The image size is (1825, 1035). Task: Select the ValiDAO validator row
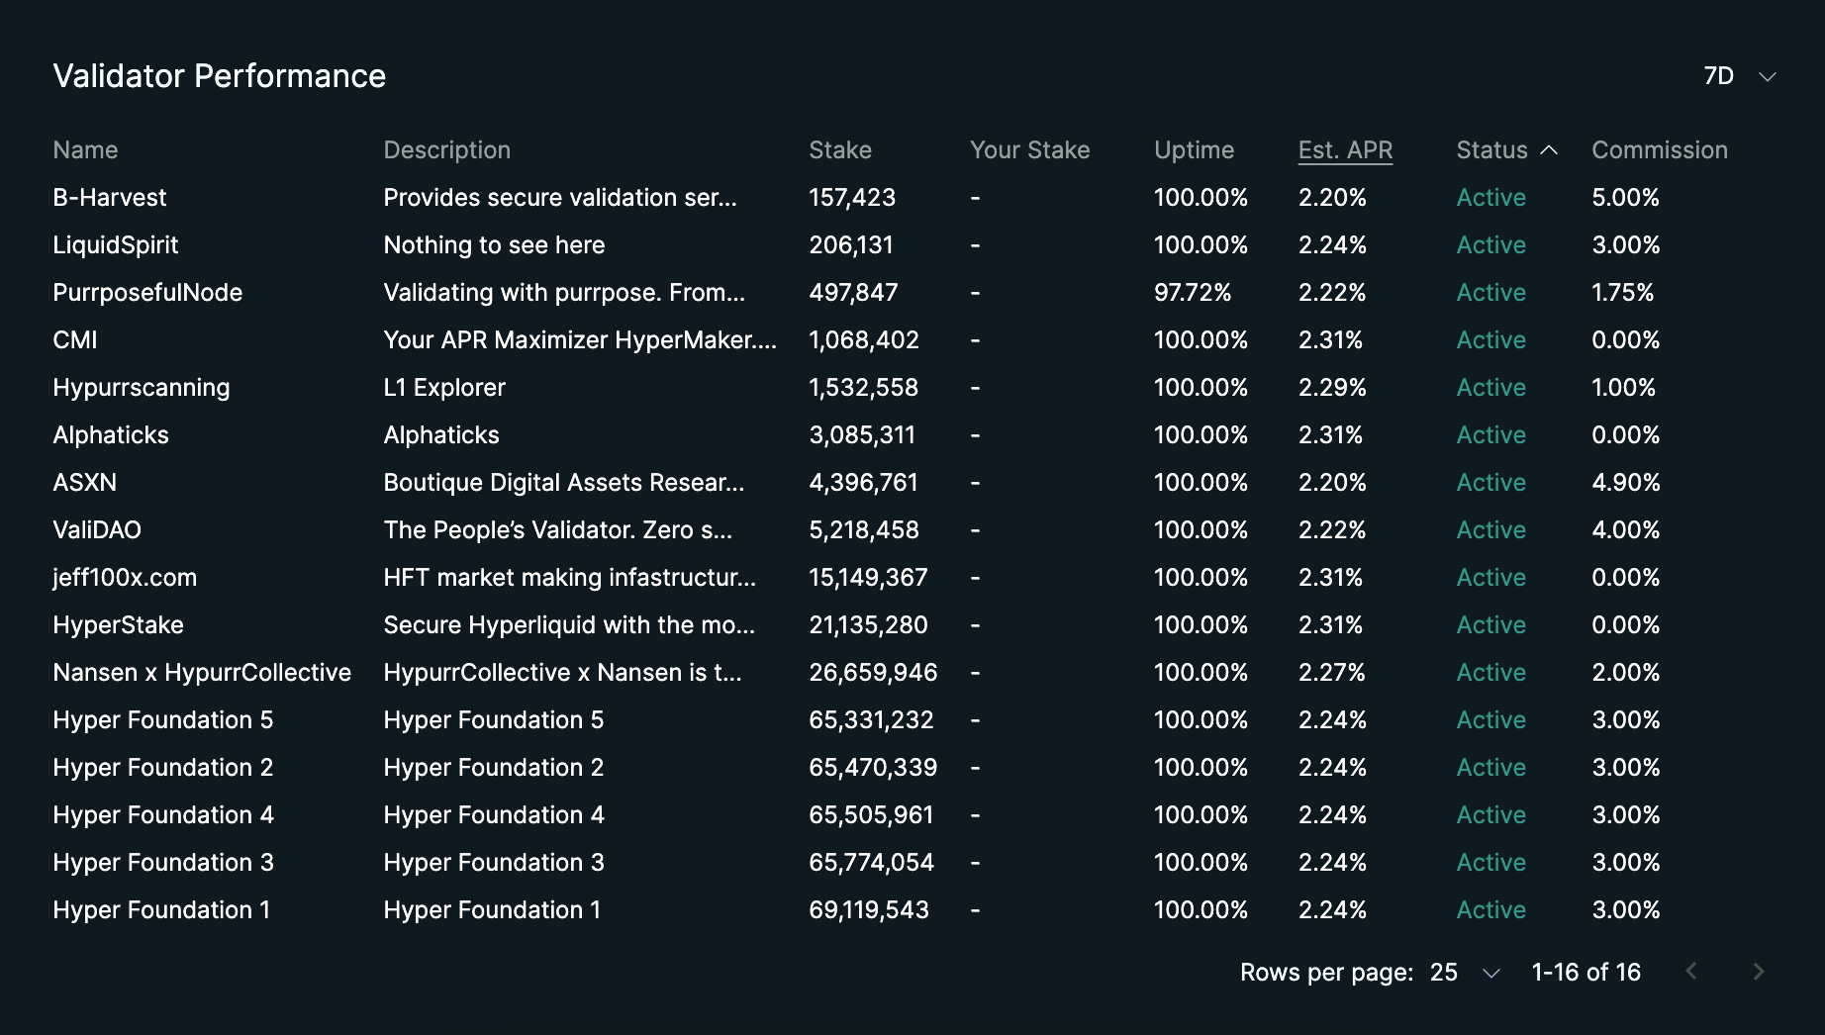(x=97, y=530)
